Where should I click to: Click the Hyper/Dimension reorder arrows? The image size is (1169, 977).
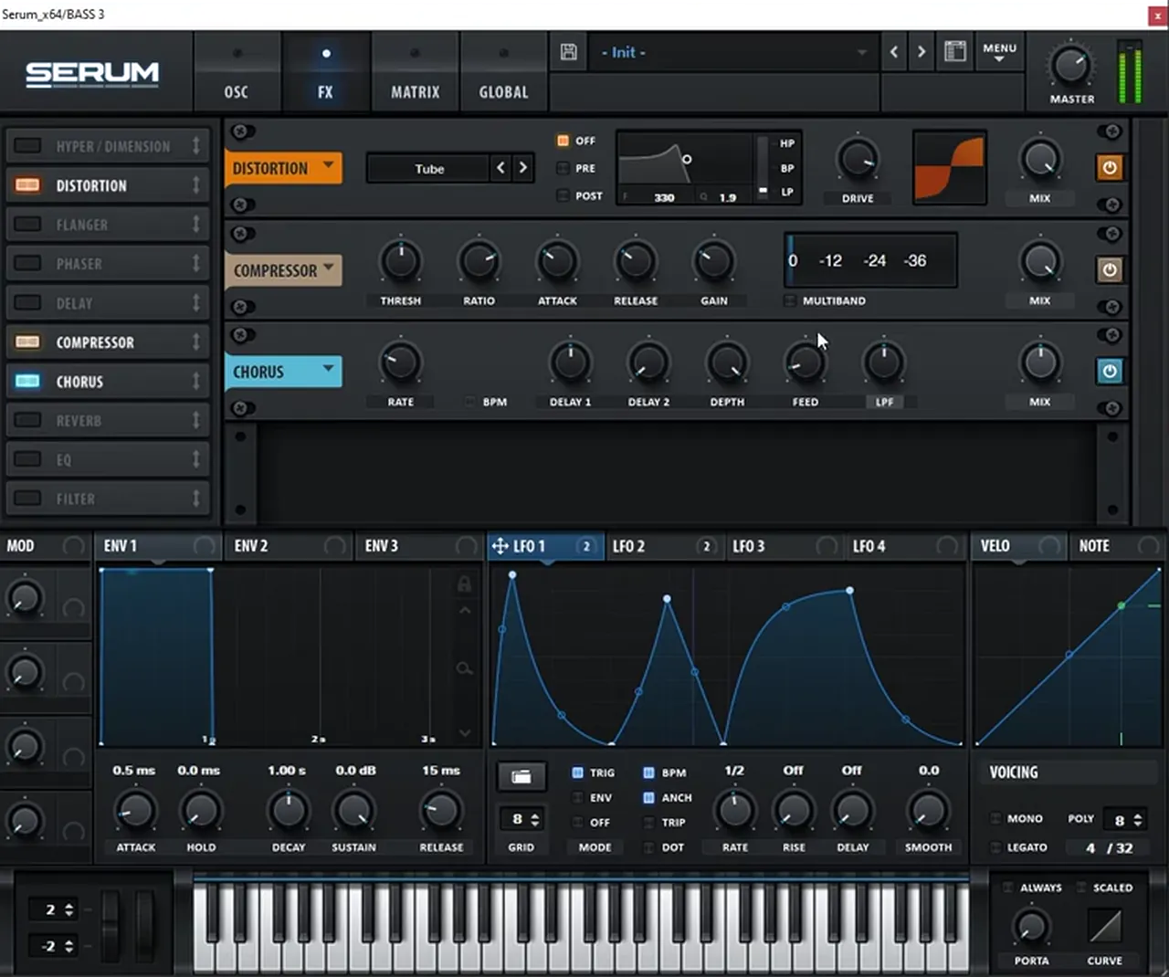coord(195,146)
